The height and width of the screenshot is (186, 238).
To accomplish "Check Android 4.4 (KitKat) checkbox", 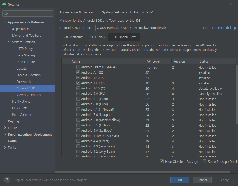I will (x=78, y=141).
